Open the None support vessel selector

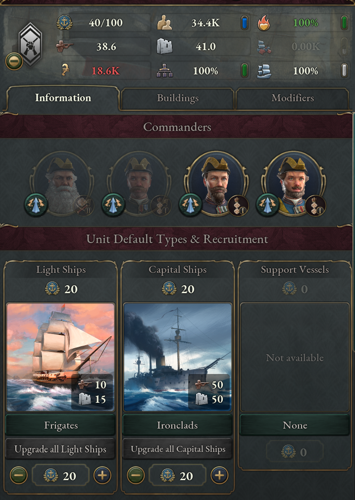tap(295, 426)
